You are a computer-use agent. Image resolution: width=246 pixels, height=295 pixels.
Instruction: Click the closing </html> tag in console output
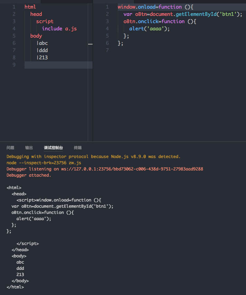pyautogui.click(x=15, y=287)
